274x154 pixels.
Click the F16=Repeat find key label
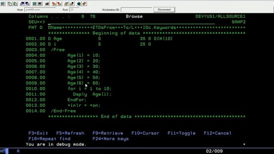pyautogui.click(x=50, y=139)
